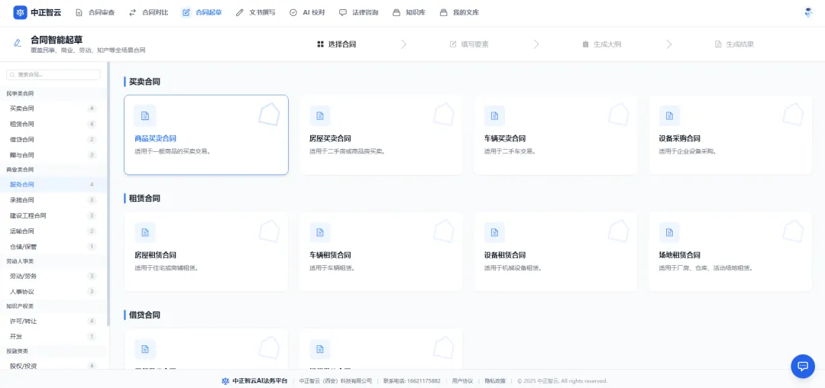This screenshot has width=825, height=388.
Task: Select 租赁合同 in the sidebar
Action: [x=53, y=124]
